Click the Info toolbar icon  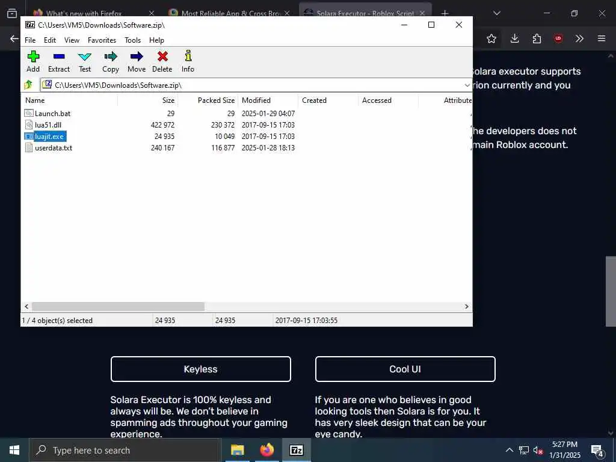click(x=188, y=56)
